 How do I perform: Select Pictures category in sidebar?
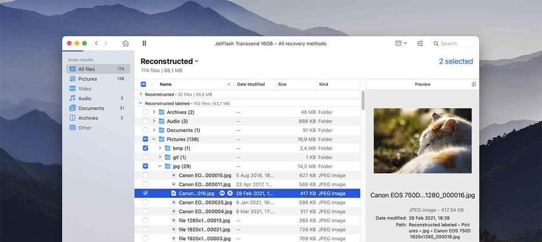point(98,79)
